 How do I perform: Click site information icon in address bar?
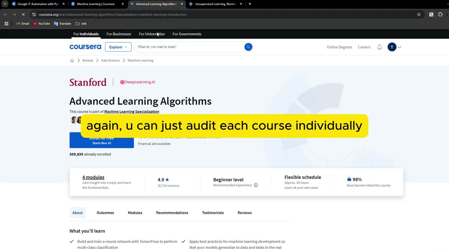coord(34,14)
